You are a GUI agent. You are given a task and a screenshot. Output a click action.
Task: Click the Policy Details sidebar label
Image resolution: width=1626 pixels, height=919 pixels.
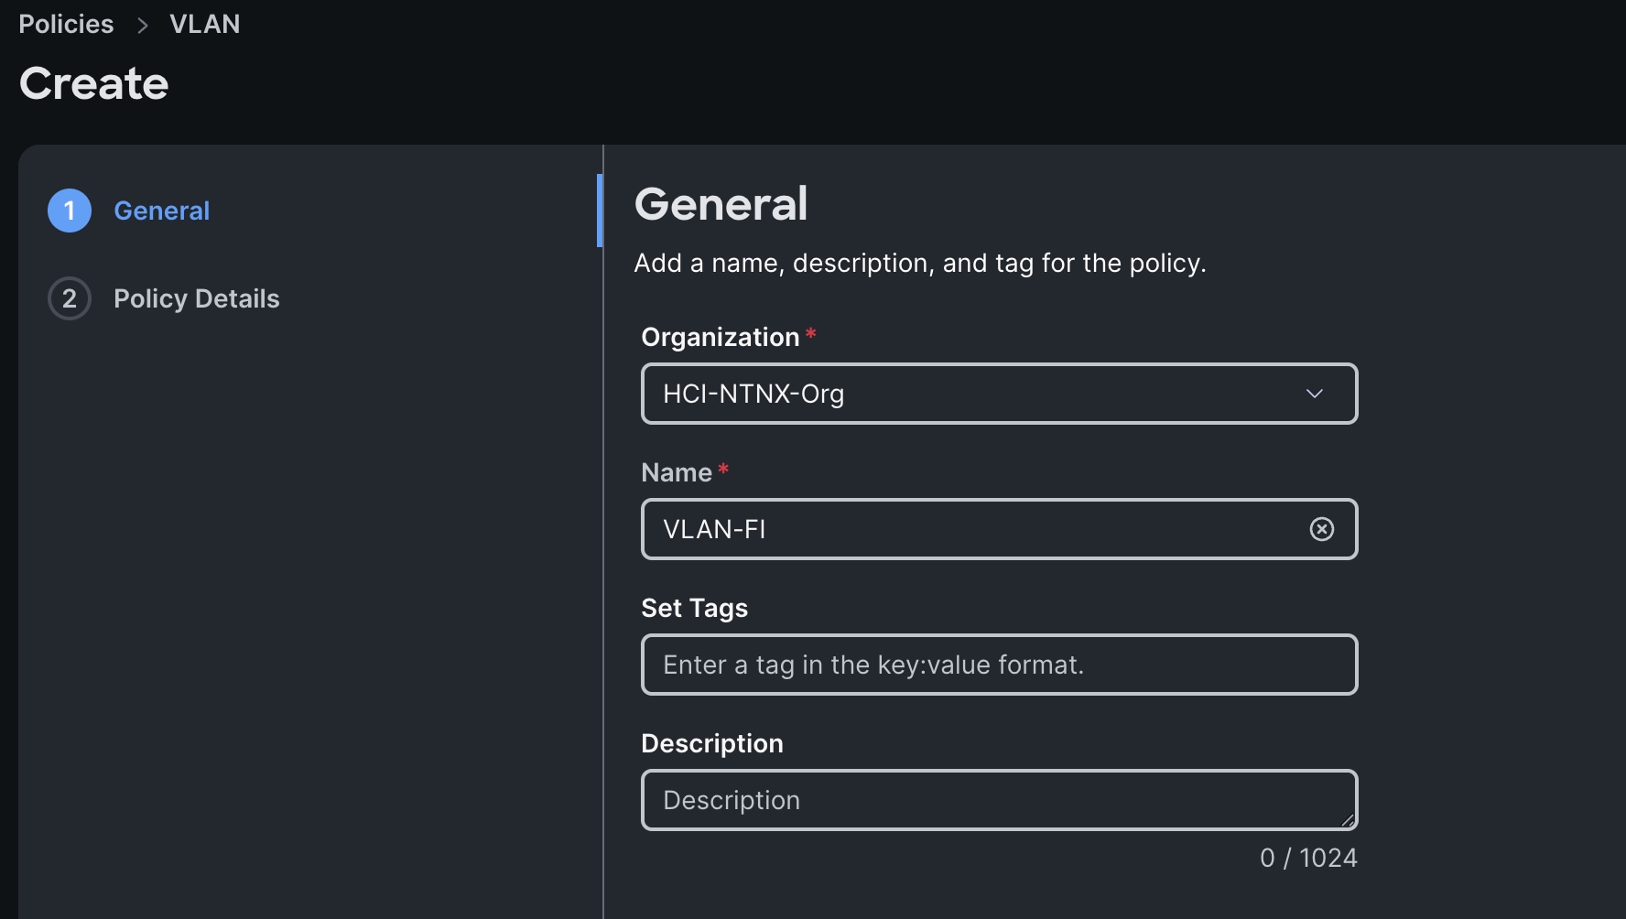click(196, 298)
